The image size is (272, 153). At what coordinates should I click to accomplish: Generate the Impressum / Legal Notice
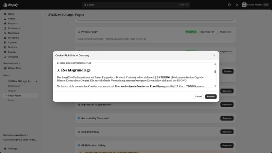pyautogui.click(x=227, y=105)
